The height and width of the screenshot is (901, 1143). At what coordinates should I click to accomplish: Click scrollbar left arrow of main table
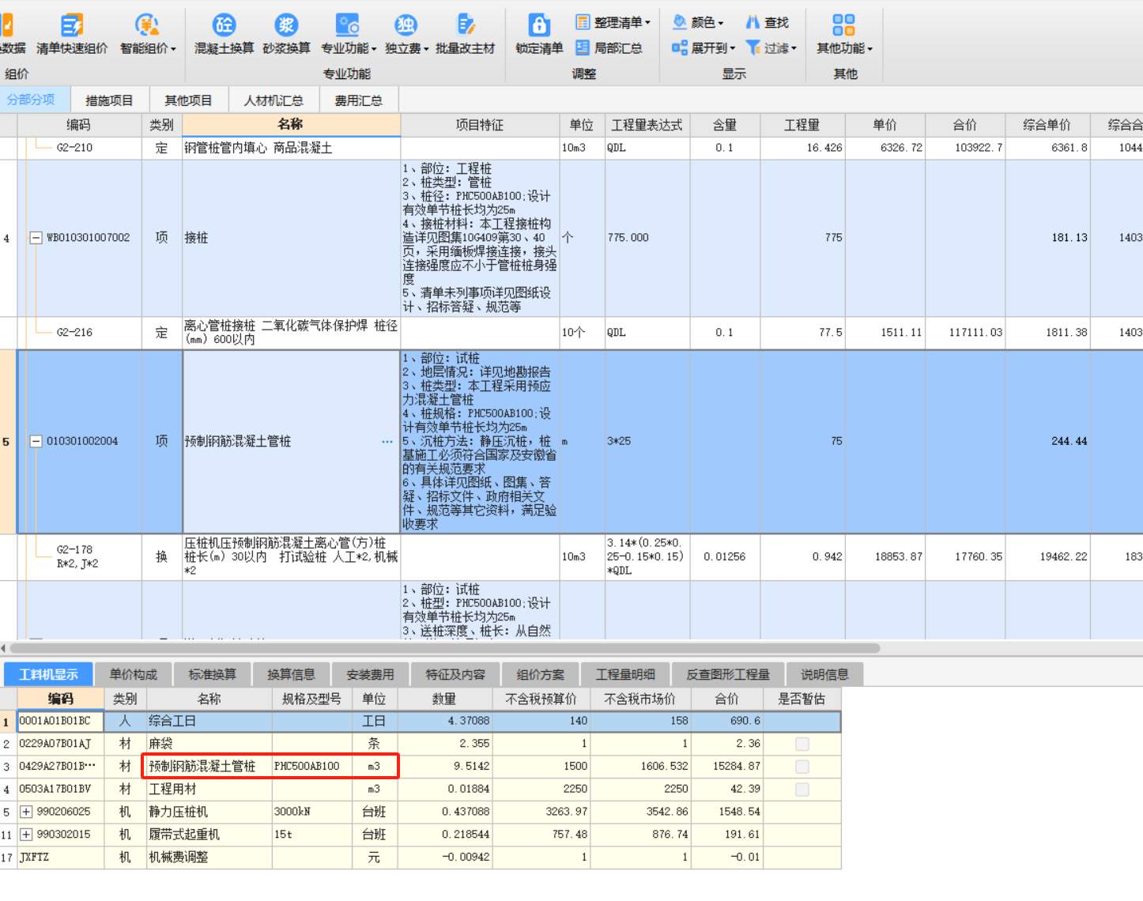point(4,648)
